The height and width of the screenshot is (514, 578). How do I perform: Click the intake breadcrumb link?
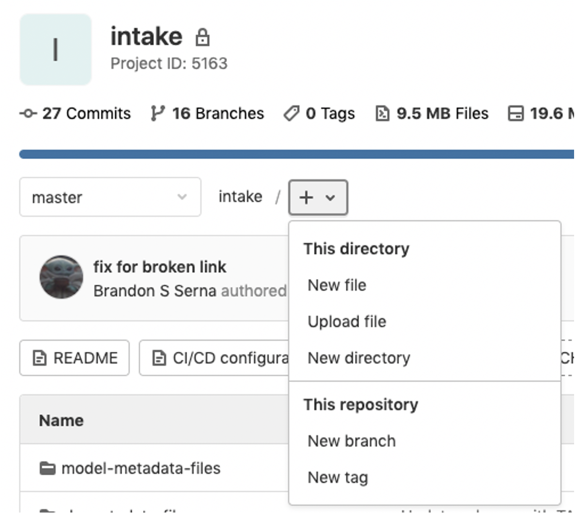pyautogui.click(x=240, y=197)
